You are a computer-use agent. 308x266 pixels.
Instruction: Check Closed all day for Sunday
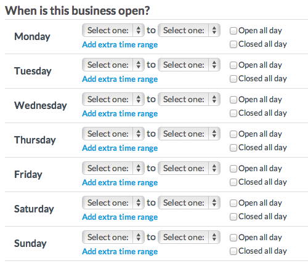click(233, 251)
